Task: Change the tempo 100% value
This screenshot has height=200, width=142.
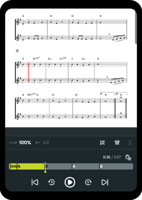Action: pos(25,143)
